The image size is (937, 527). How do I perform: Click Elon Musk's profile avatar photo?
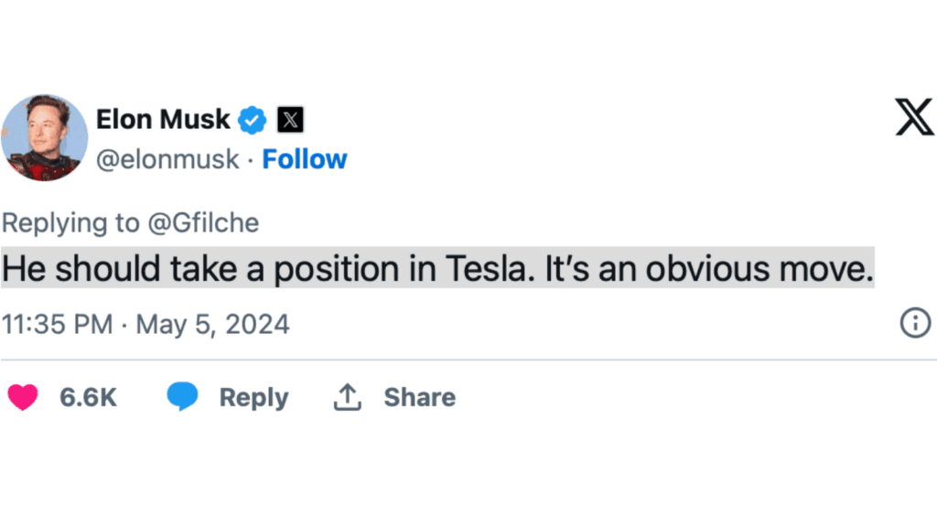(45, 137)
